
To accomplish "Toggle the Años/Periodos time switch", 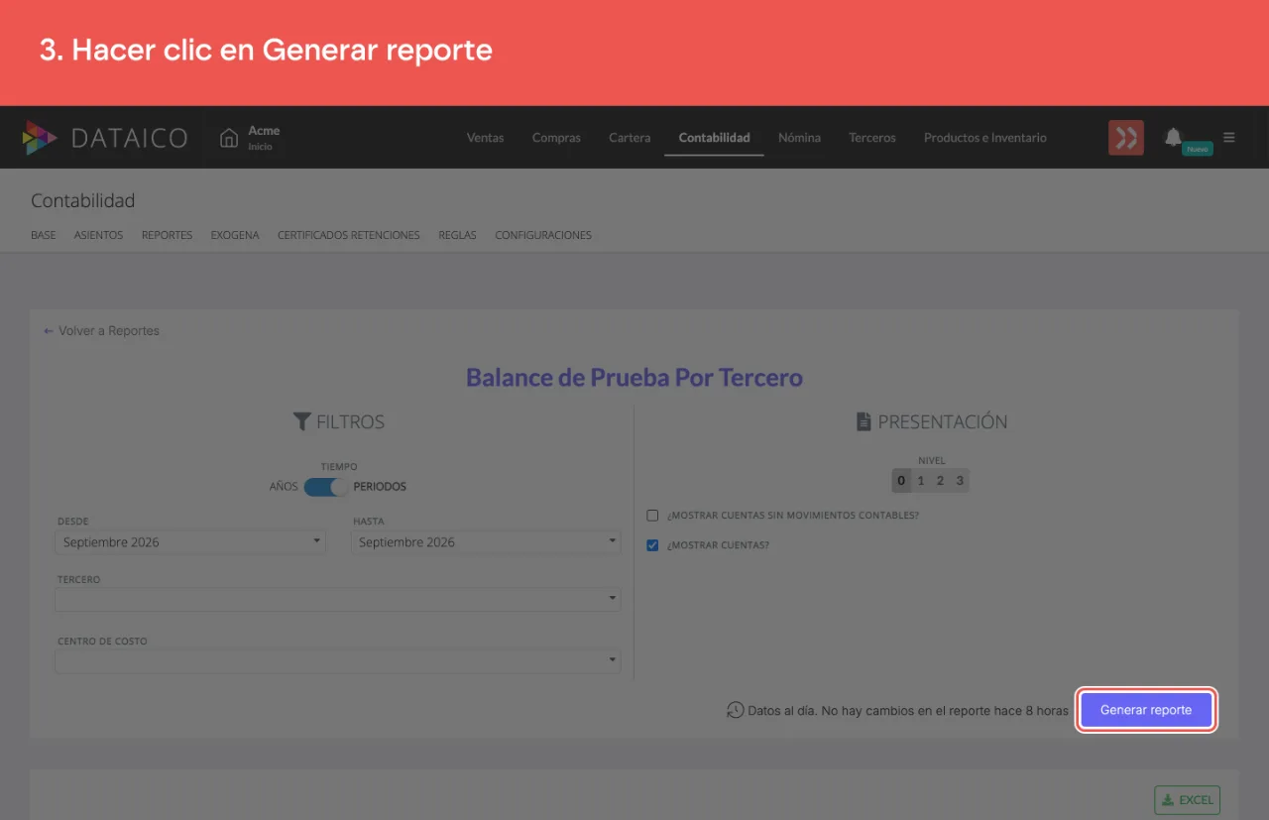I will coord(326,487).
